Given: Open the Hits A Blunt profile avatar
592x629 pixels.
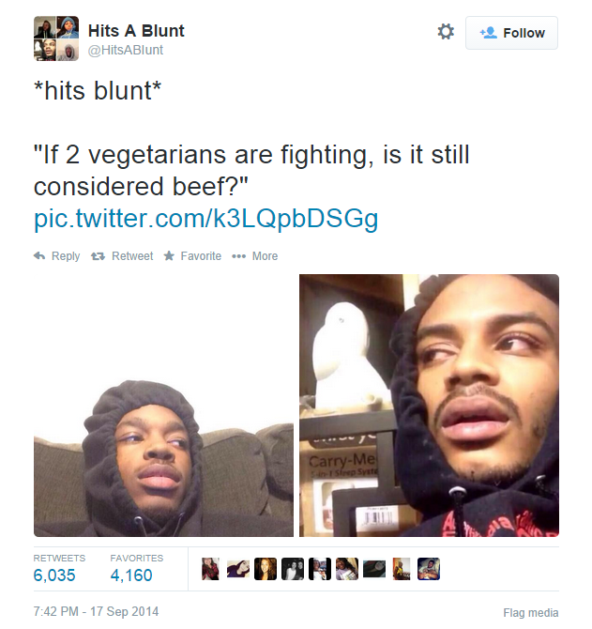Looking at the screenshot, I should tap(56, 38).
